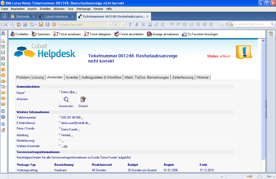Open the Dev location dropdown in status bar
Screen dimensions: 276x179
[271, 177]
